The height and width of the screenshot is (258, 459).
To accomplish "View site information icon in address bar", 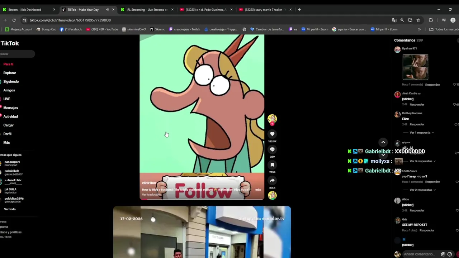I will 24,20.
